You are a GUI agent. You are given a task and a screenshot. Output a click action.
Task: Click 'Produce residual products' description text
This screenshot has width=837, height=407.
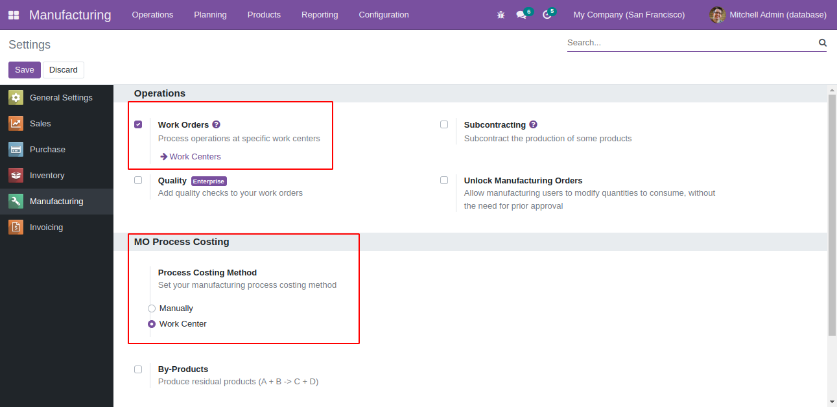[238, 382]
